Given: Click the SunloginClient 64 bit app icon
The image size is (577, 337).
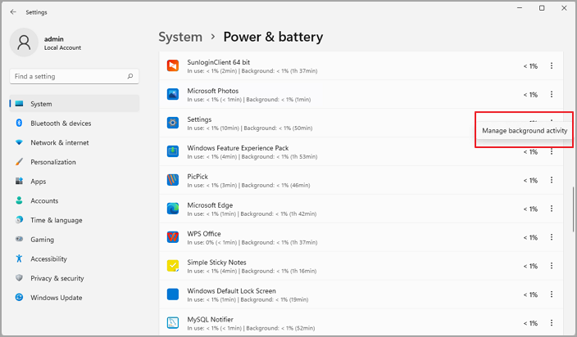Looking at the screenshot, I should (x=173, y=65).
